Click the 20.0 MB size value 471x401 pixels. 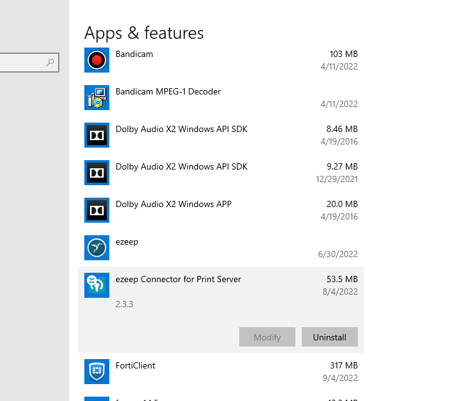[342, 205]
